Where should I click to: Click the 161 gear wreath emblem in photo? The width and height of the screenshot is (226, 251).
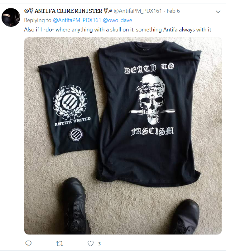click(70, 102)
